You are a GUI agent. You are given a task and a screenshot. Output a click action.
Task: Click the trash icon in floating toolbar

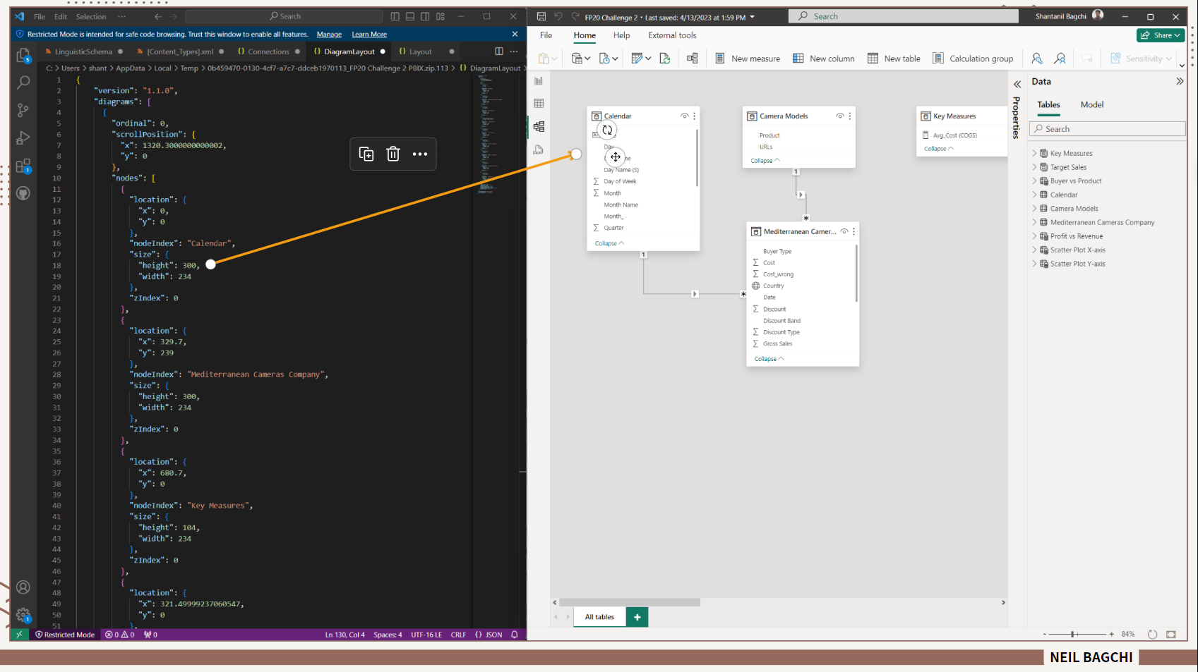coord(393,154)
